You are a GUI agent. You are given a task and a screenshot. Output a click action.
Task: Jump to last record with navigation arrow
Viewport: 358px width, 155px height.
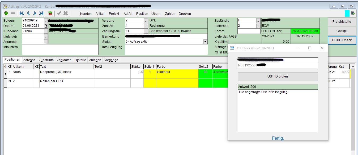[41, 13]
